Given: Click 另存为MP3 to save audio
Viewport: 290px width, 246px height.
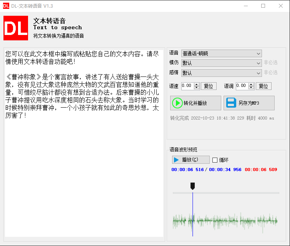Looking at the screenshot, I should (x=249, y=103).
